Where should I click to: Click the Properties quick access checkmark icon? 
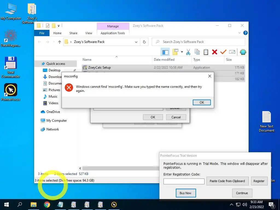point(48,26)
